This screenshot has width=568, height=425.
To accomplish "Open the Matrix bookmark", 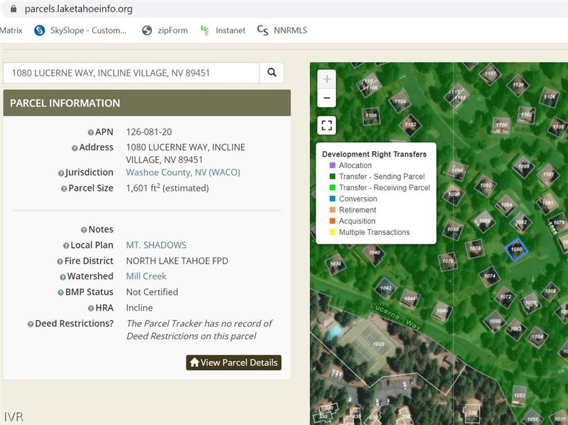I will click(x=11, y=30).
